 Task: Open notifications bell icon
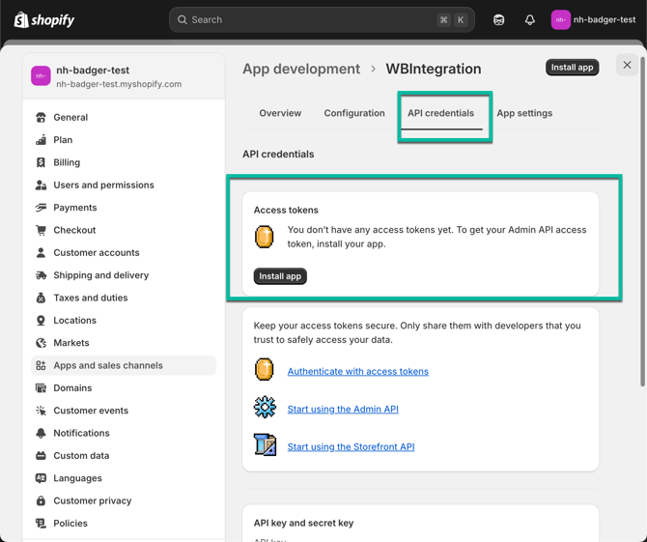[x=530, y=20]
